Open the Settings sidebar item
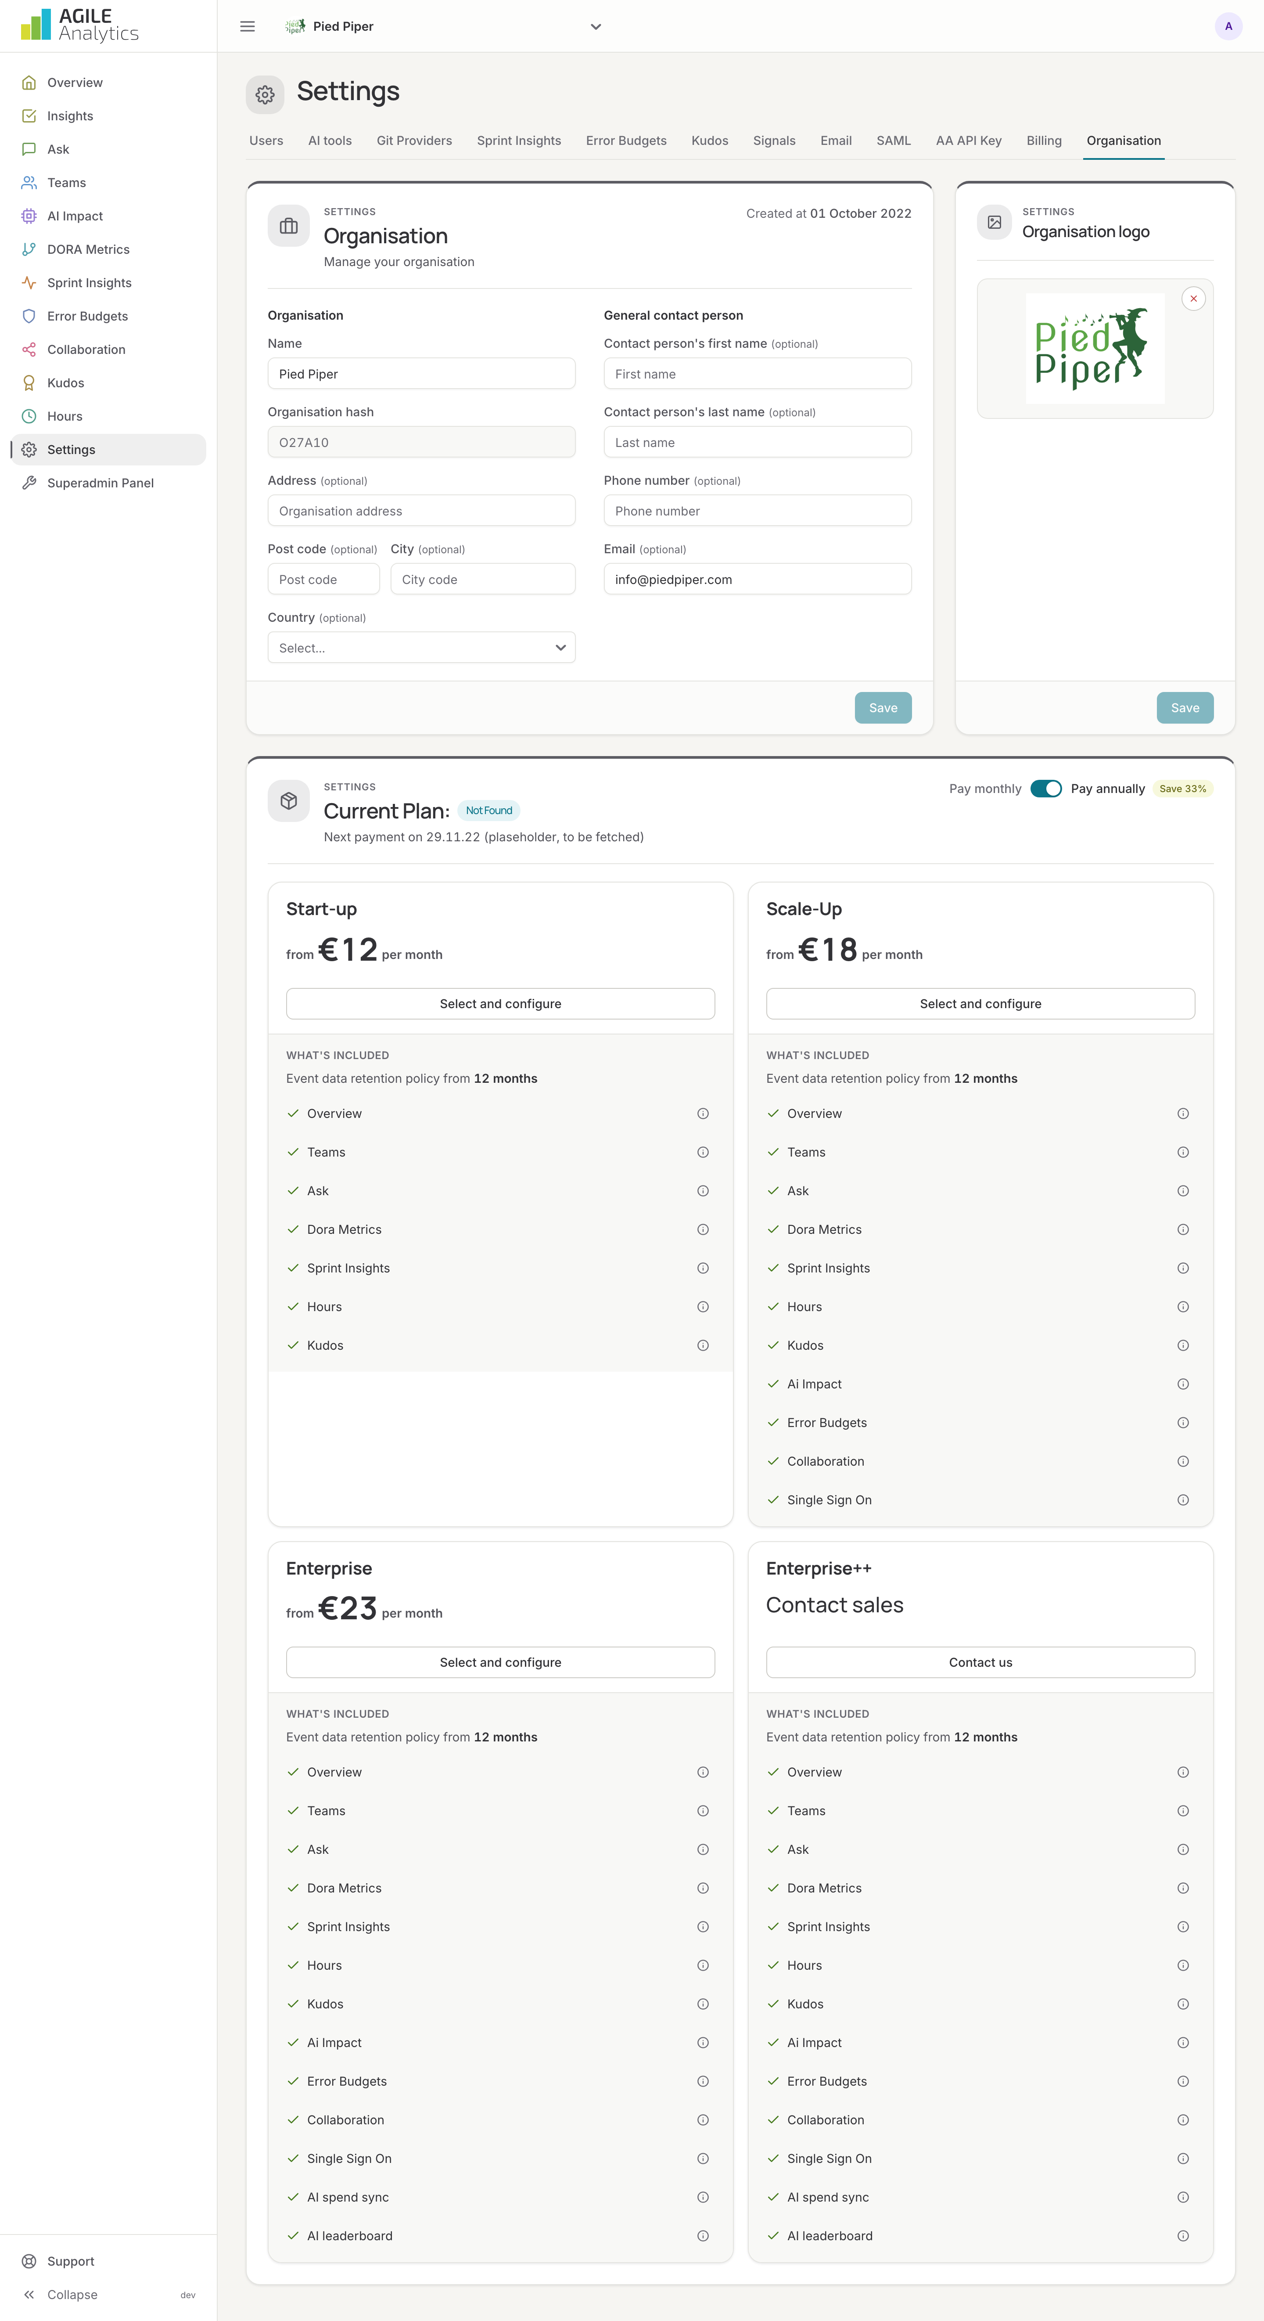1264x2321 pixels. pos(108,450)
